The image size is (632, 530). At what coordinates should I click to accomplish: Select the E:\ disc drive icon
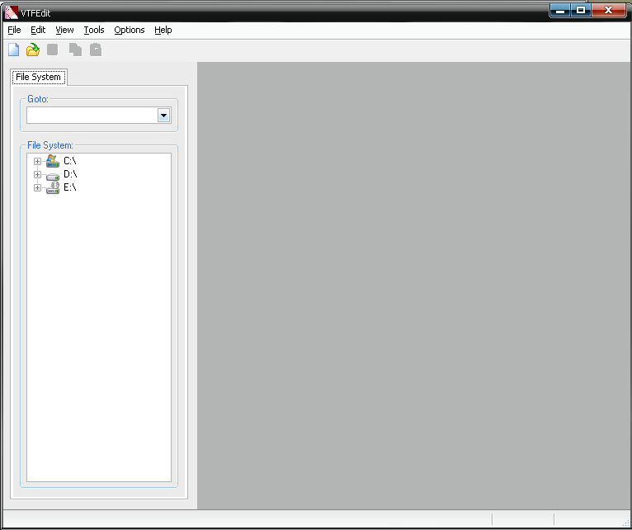[53, 187]
